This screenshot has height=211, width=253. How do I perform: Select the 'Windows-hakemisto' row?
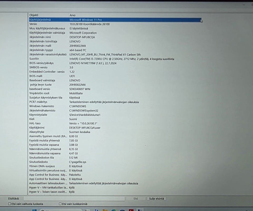click(x=42, y=106)
